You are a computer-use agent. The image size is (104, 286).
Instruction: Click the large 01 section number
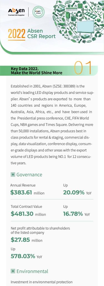coord(83,68)
